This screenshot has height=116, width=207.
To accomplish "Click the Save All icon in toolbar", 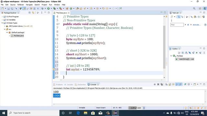I will [12, 9].
